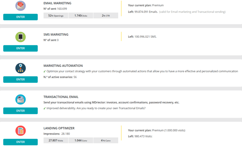The height and width of the screenshot is (147, 242).
Task: Select the 52% Openings stat box
Action: (x=56, y=15)
